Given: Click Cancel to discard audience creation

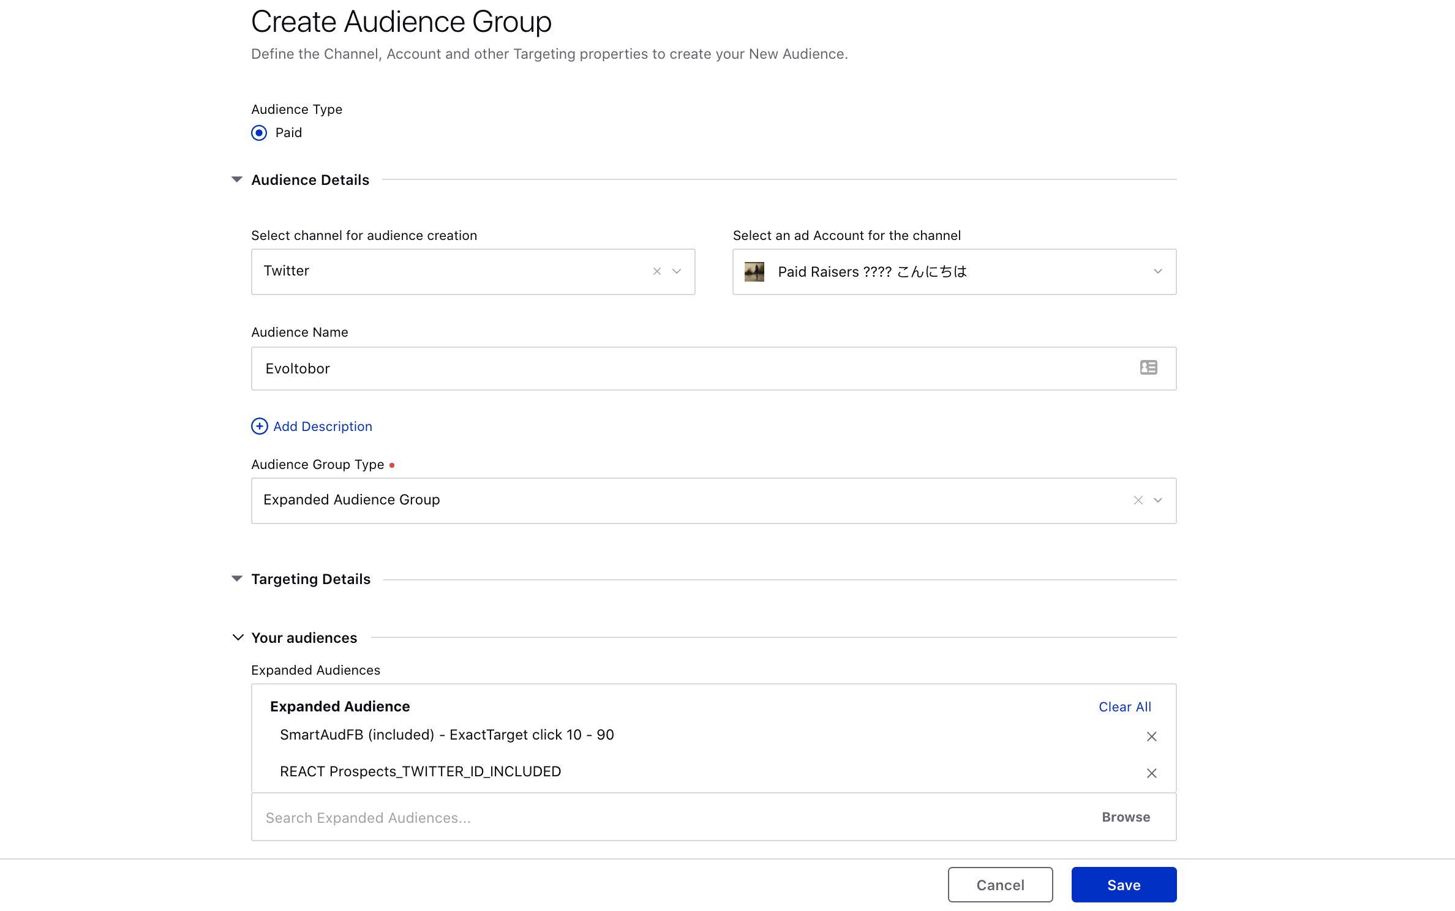Looking at the screenshot, I should point(999,883).
